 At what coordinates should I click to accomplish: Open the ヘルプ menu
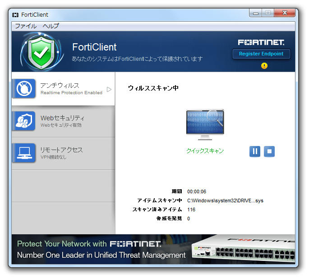pyautogui.click(x=51, y=26)
